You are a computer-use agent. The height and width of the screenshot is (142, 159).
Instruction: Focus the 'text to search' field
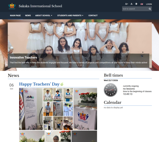(x=135, y=9)
